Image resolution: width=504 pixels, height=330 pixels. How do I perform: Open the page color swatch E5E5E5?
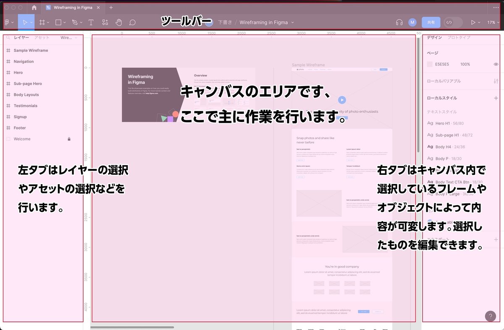pos(430,64)
